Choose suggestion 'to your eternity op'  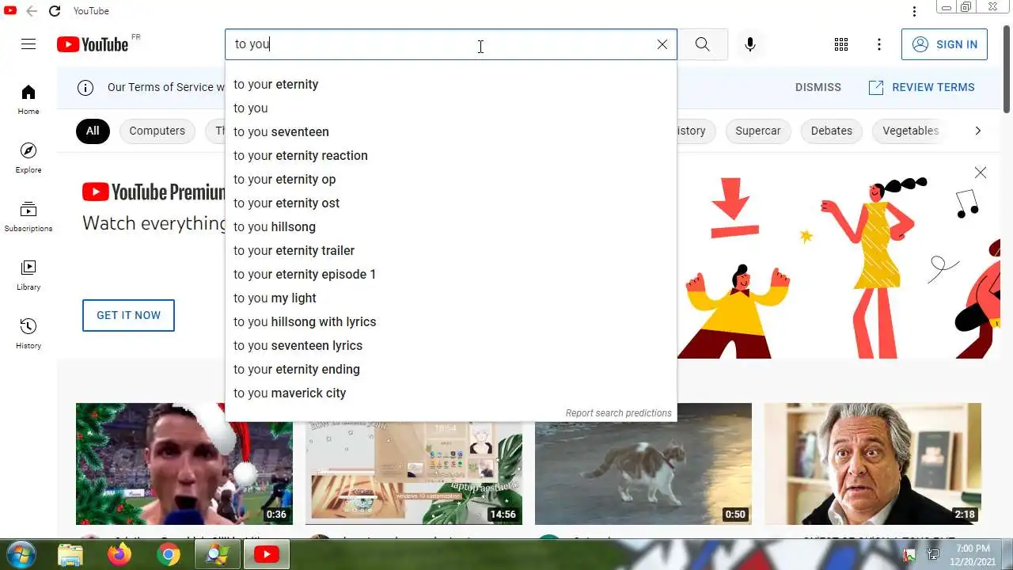tap(451, 180)
